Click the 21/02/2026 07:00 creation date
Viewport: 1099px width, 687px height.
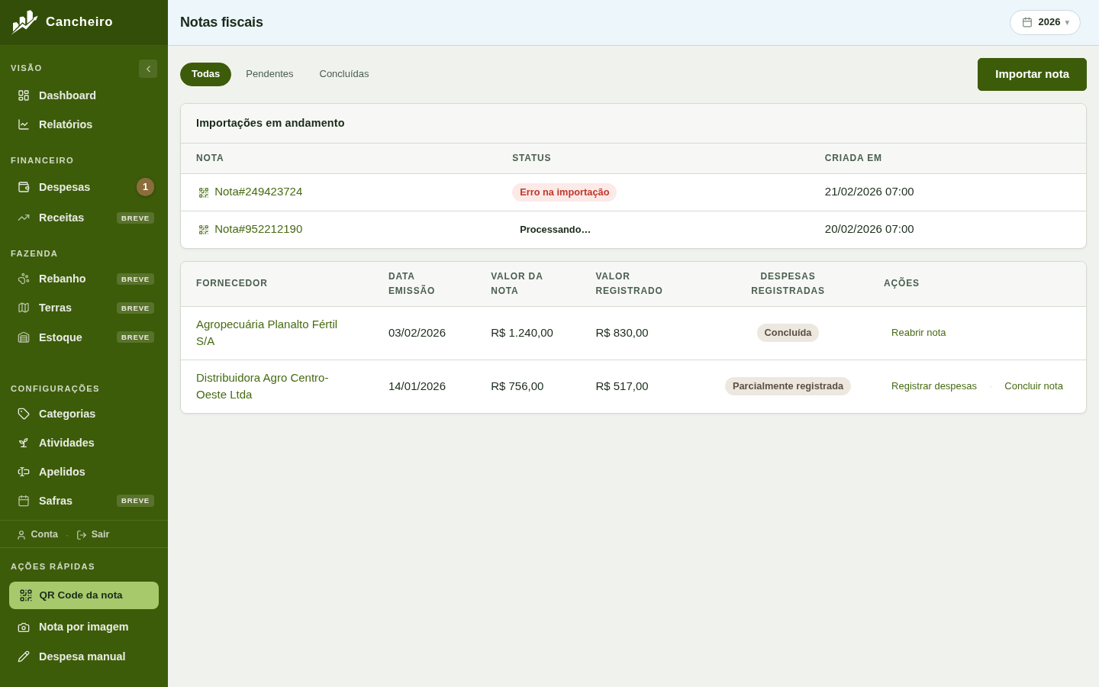(869, 192)
